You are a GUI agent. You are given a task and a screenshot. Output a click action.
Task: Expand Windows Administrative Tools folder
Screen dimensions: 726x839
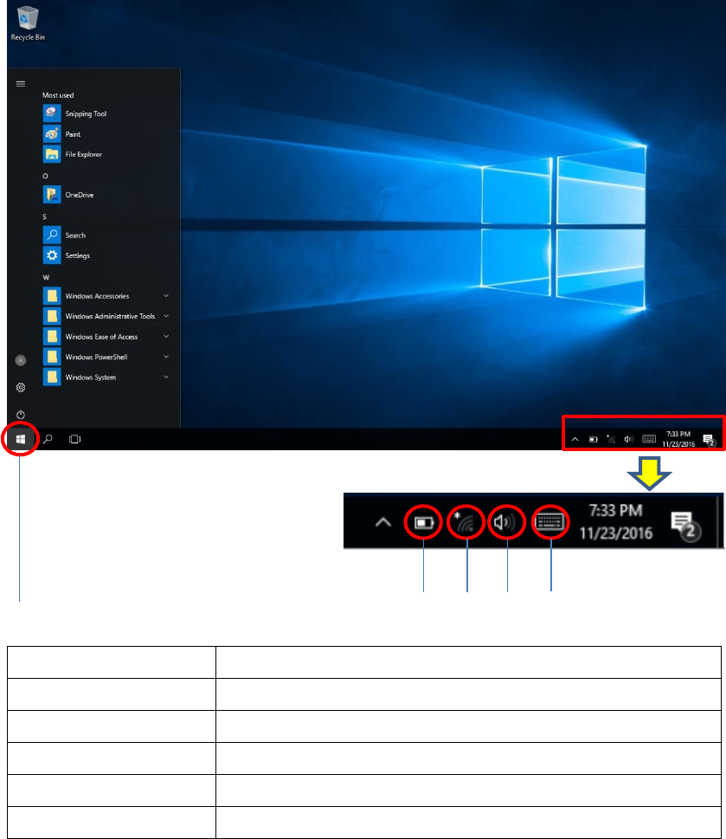pos(106,316)
